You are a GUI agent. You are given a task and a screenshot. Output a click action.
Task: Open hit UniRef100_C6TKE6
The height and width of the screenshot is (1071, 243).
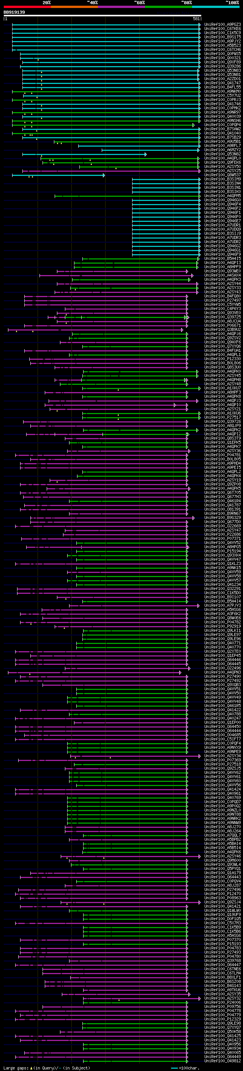coord(222,29)
